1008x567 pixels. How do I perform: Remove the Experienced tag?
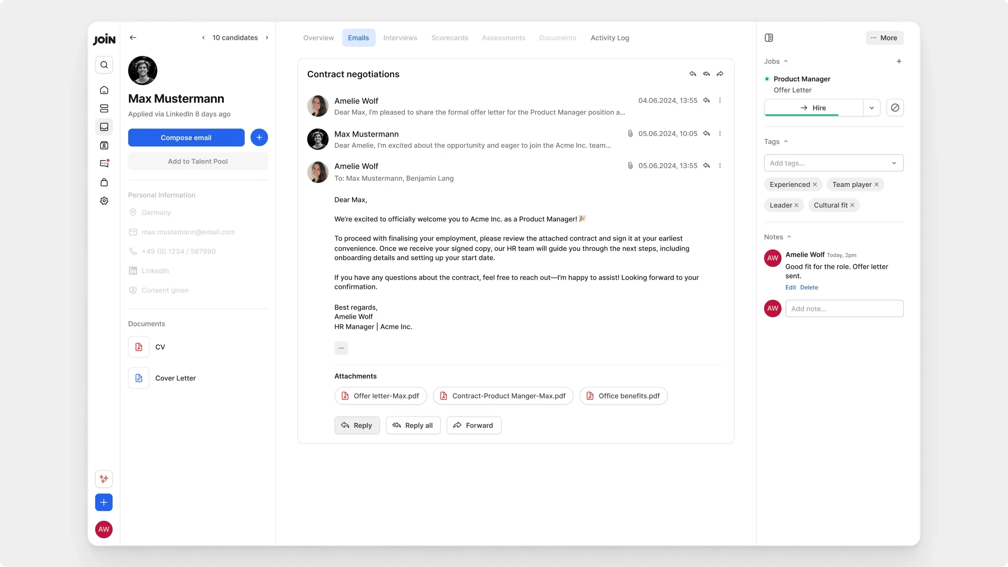tap(815, 184)
